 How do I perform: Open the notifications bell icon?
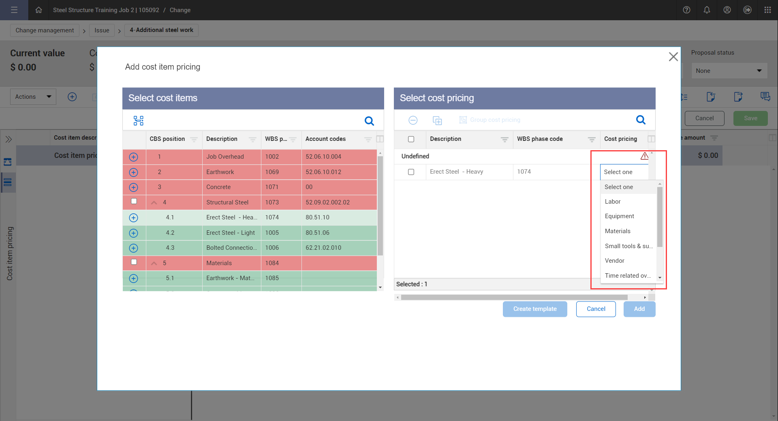coord(707,10)
